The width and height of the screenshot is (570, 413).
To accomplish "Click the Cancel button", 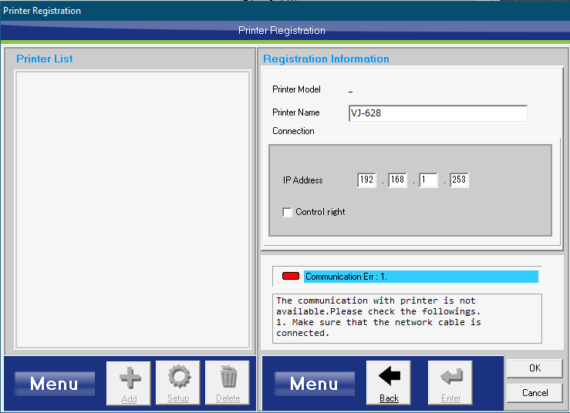I will 535,393.
